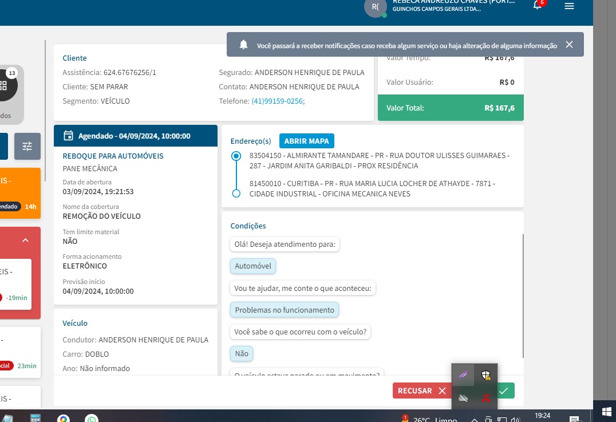Click the Assistência number 624.67676256/1

(129, 72)
